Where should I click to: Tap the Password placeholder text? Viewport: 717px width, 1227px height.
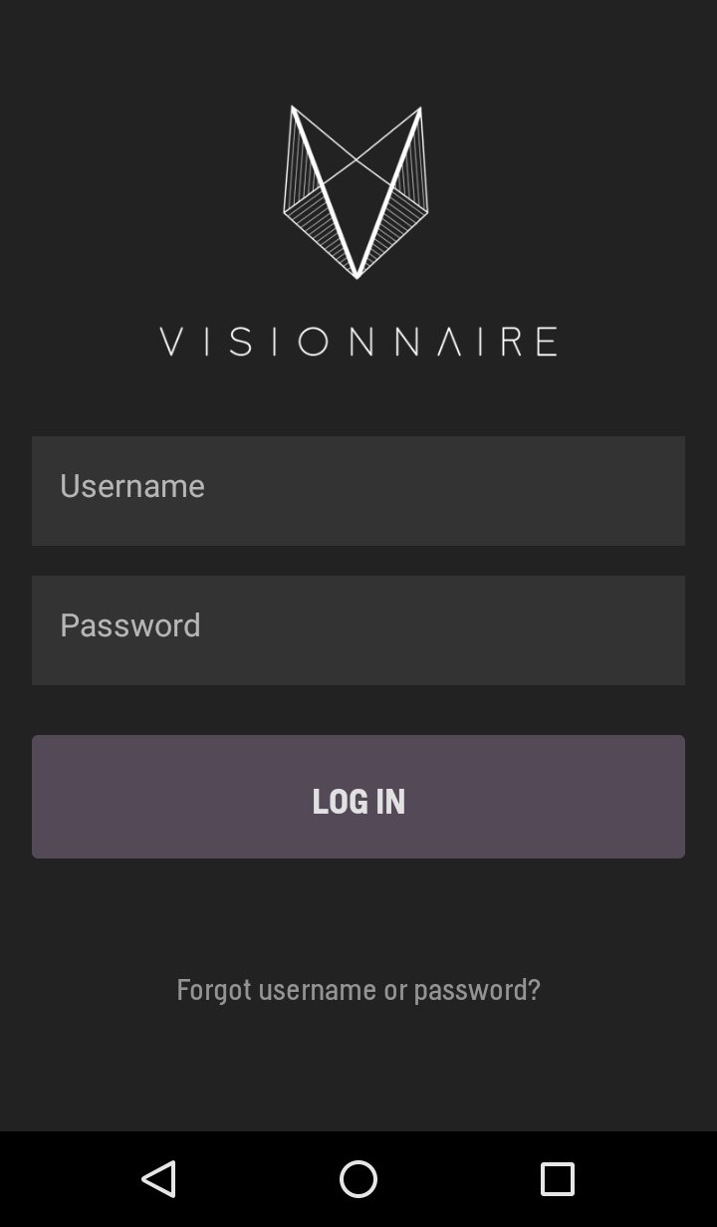[x=130, y=624]
